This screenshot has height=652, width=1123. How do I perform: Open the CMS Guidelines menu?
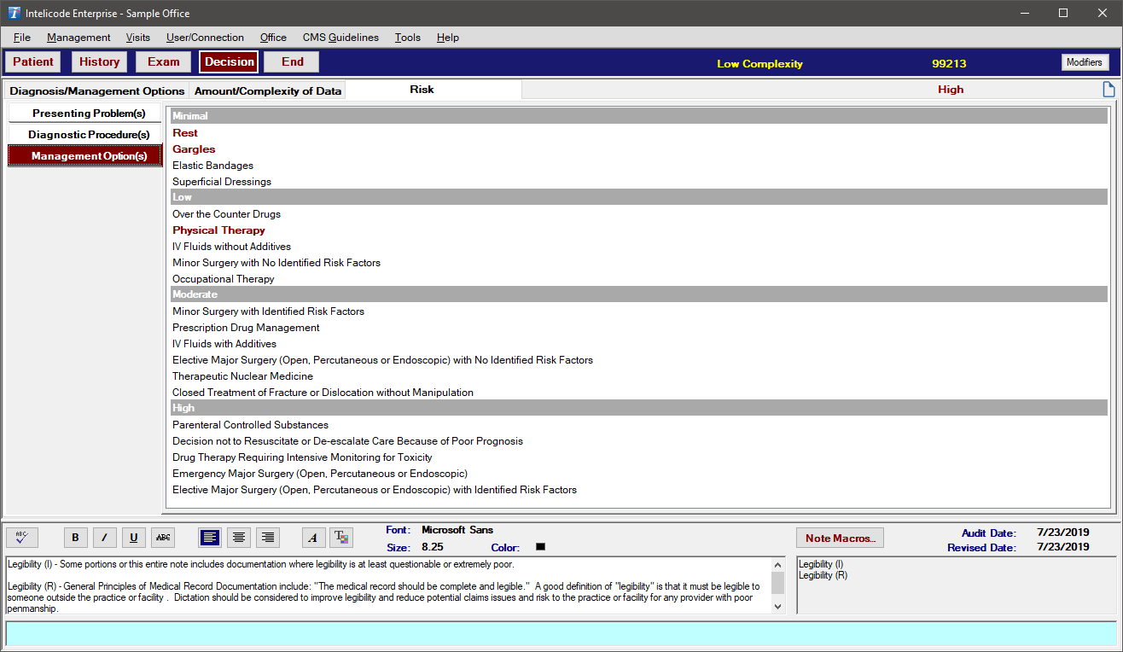[x=340, y=38]
